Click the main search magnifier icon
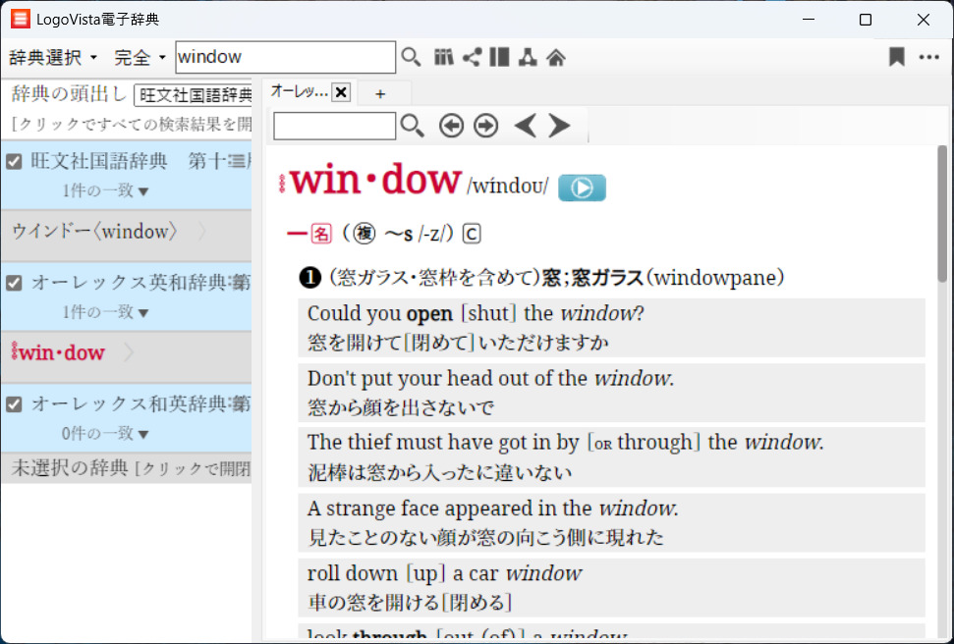Screen dimensions: 954x644 [x=411, y=58]
